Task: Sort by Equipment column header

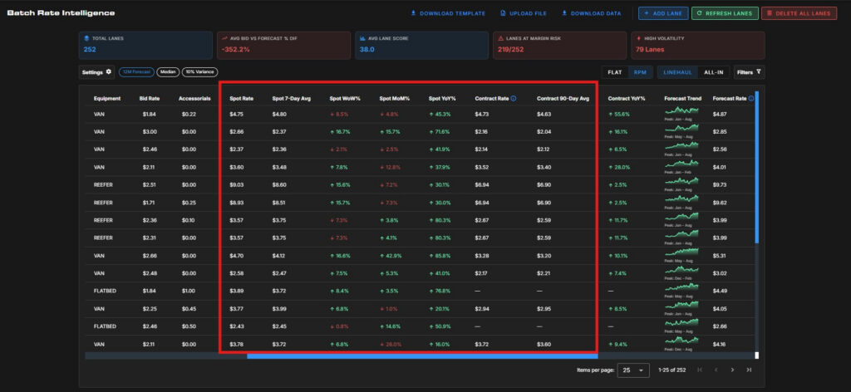Action: click(107, 99)
